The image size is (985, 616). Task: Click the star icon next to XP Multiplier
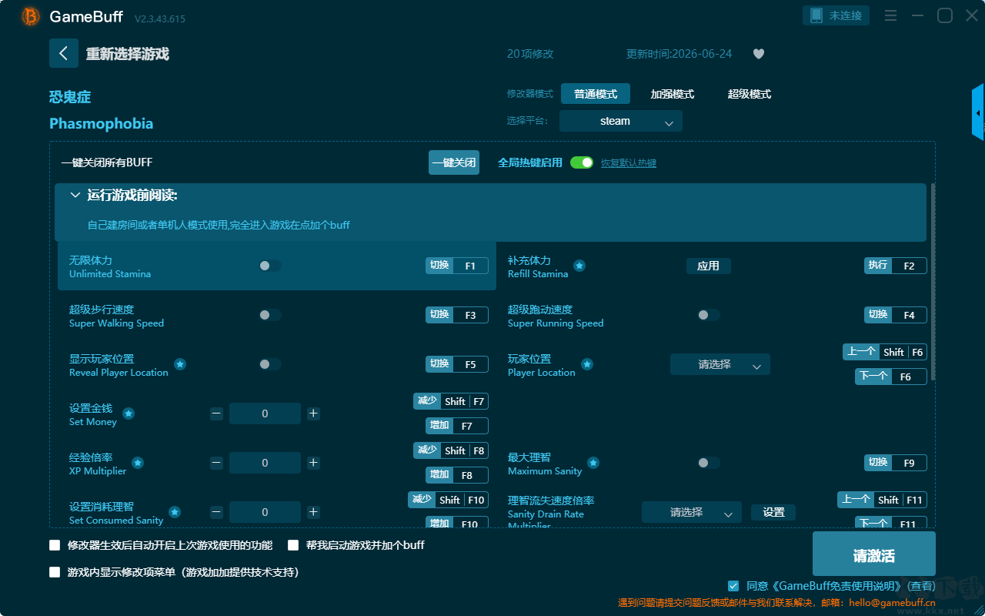coord(138,463)
